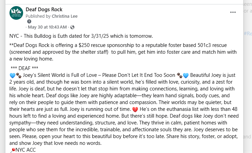Click the question mark info icon
The image size is (252, 153).
click(29, 21)
